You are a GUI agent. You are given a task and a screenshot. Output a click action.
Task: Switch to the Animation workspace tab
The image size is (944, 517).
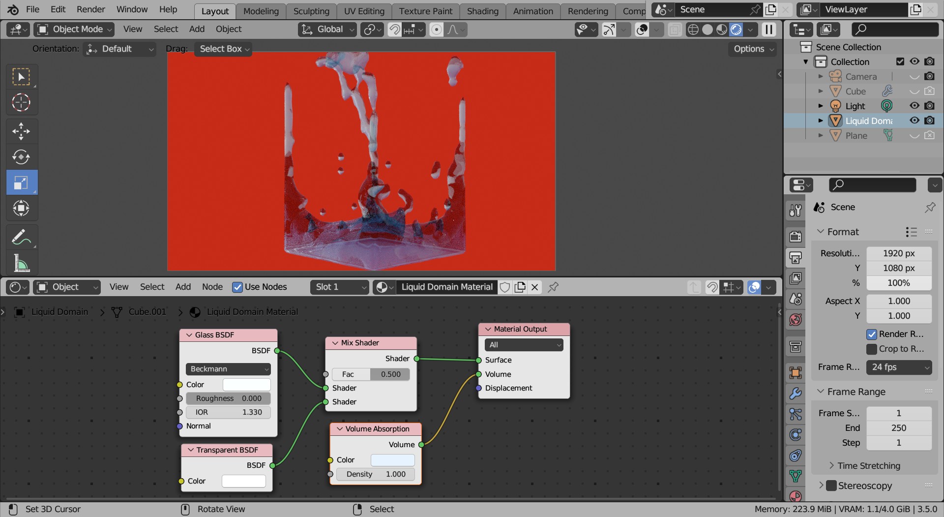point(533,11)
